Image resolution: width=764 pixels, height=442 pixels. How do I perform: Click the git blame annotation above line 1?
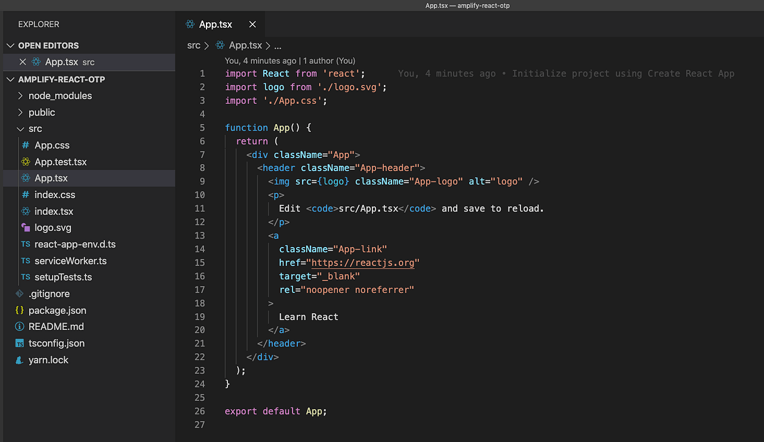290,61
